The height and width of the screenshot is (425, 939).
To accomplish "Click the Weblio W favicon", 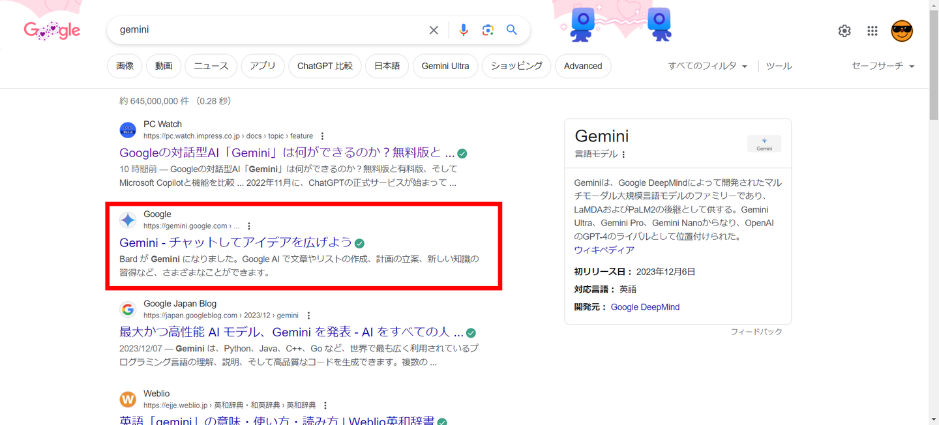I will tap(128, 399).
